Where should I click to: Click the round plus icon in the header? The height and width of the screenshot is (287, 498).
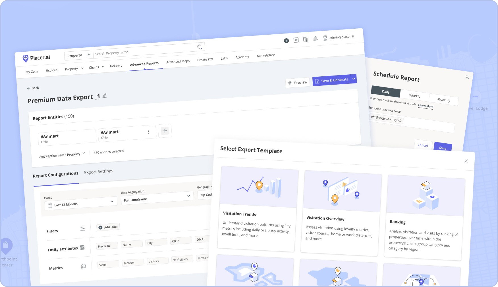point(286,41)
